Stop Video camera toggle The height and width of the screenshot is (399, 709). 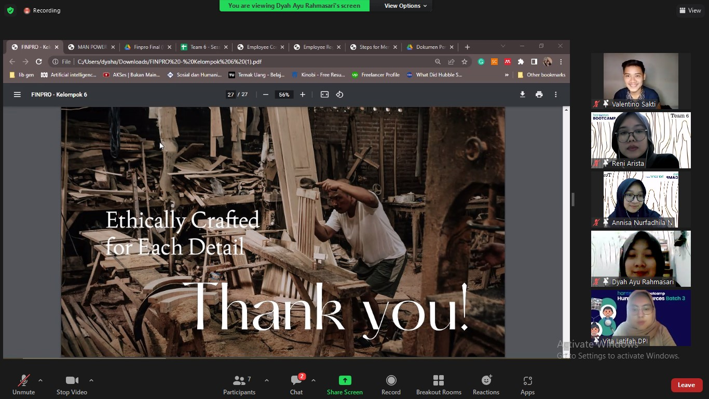click(72, 385)
